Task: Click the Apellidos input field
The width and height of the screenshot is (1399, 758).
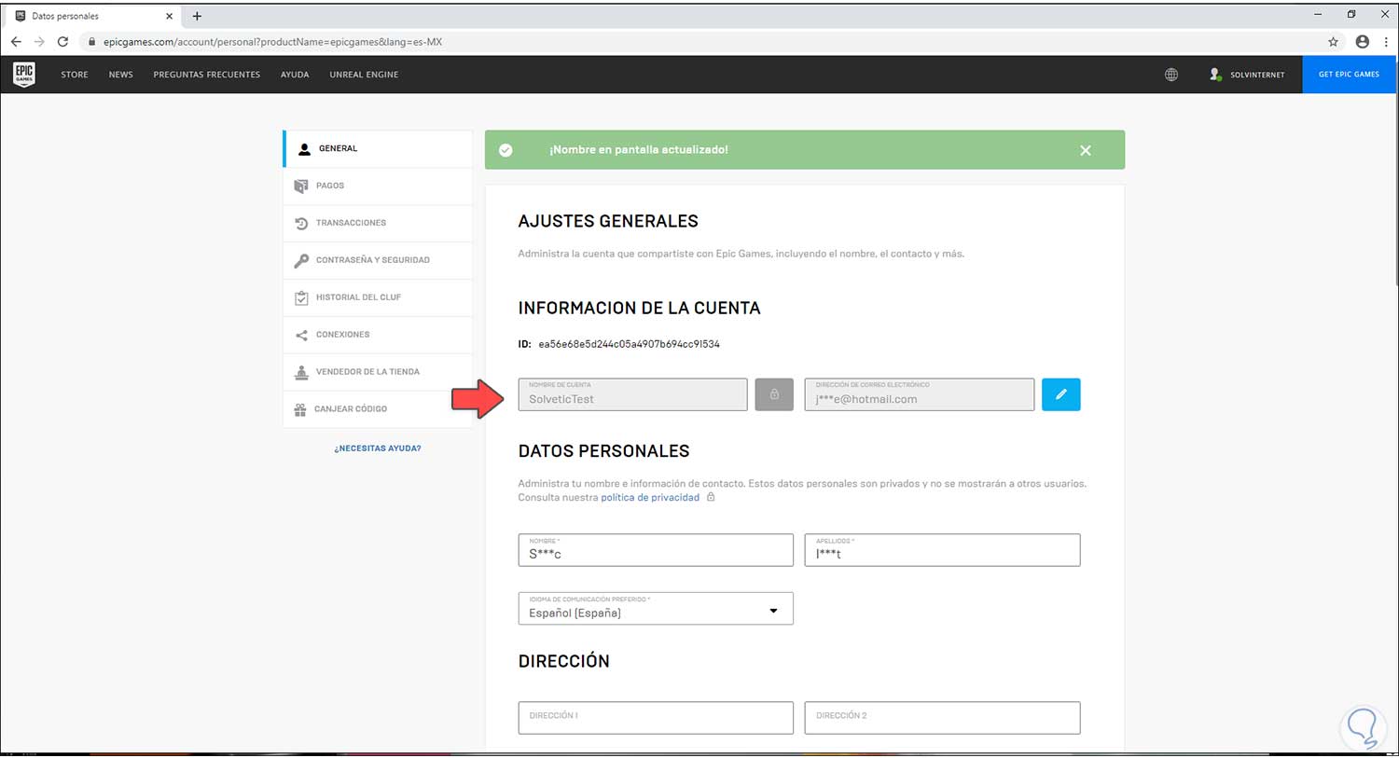Action: [942, 550]
